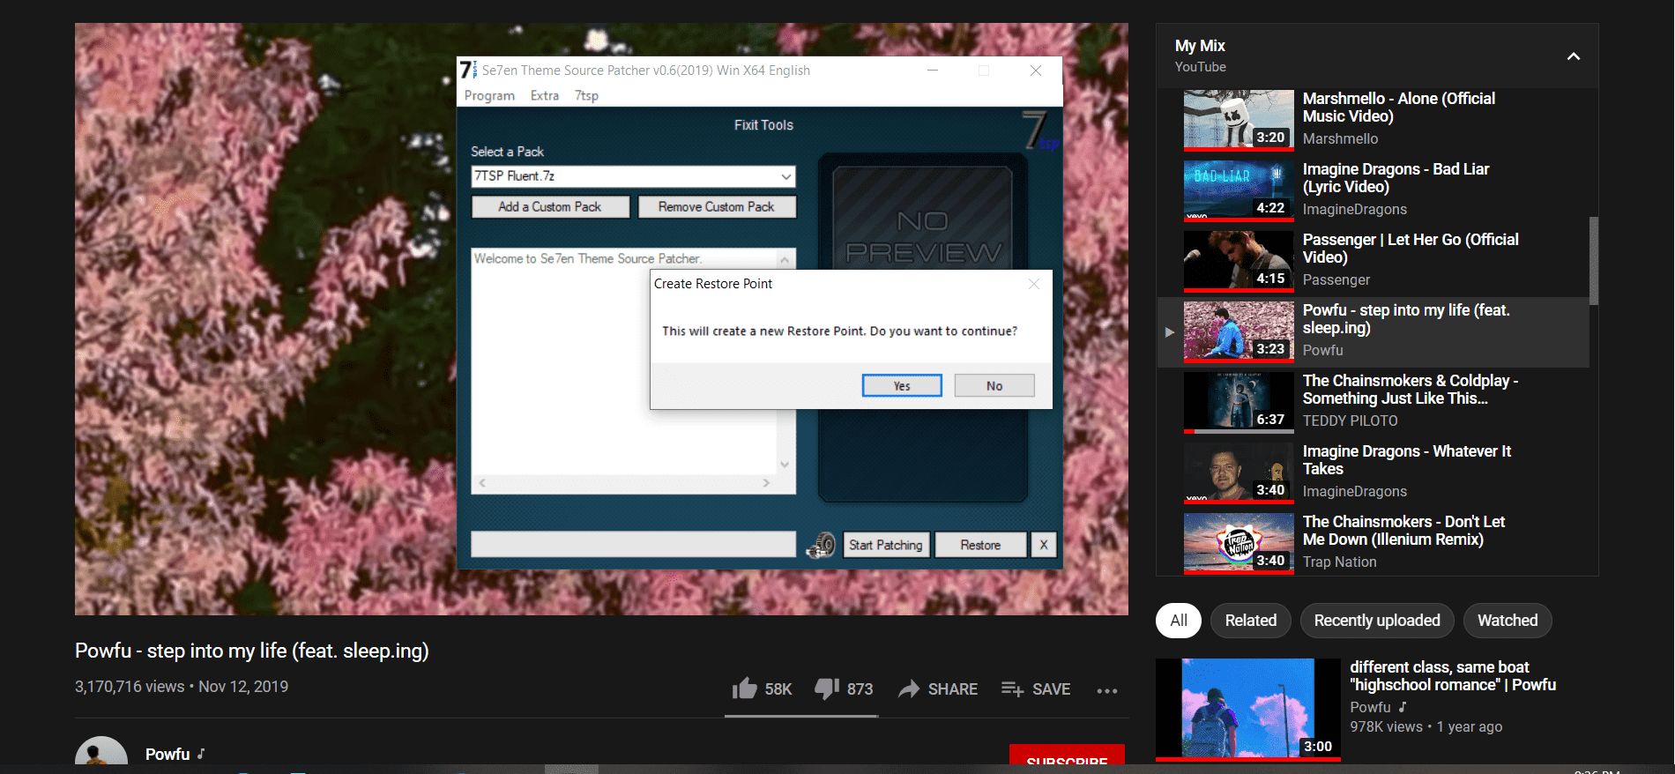Select the All filter chip
Image resolution: width=1675 pixels, height=774 pixels.
(x=1179, y=621)
